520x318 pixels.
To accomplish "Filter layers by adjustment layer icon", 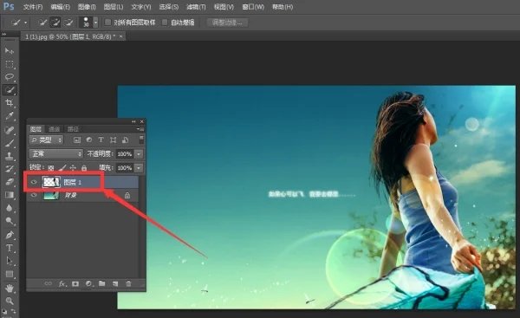I will tap(89, 140).
